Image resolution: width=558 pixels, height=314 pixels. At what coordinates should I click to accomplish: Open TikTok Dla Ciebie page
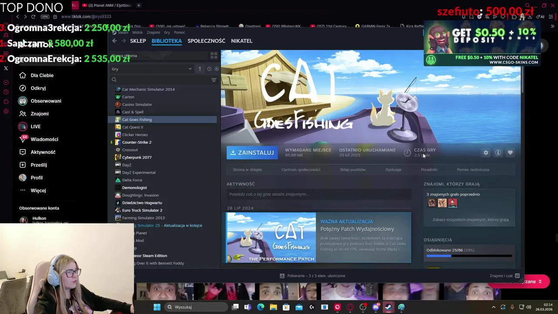pyautogui.click(x=36, y=75)
